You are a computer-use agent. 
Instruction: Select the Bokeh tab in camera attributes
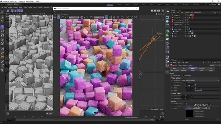coord(193,68)
